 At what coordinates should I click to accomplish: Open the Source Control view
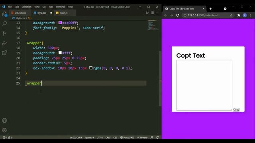(4, 33)
